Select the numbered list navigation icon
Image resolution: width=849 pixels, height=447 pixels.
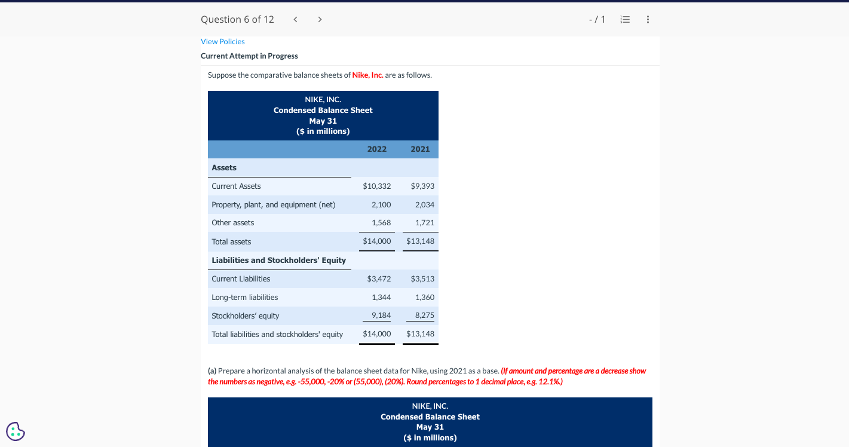pos(624,19)
